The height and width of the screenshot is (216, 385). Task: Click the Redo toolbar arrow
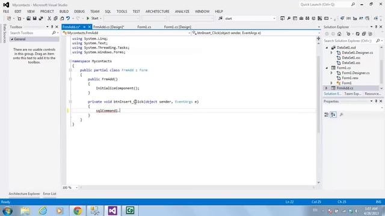pos(78,19)
